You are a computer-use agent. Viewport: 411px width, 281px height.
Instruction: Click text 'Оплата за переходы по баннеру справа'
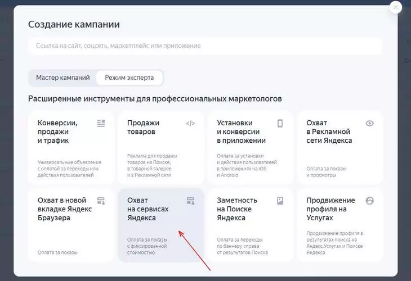(x=242, y=246)
